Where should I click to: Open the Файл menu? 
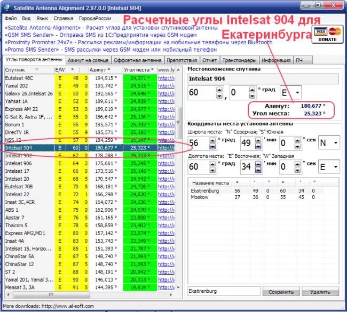(x=11, y=18)
